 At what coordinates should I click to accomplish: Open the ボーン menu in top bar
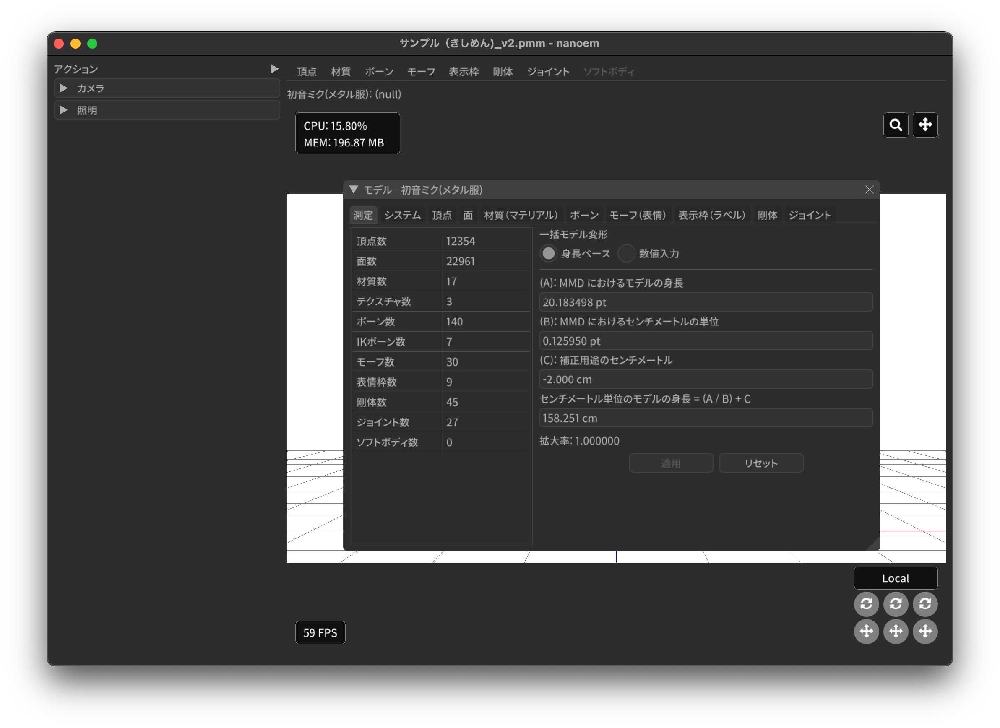(x=379, y=72)
